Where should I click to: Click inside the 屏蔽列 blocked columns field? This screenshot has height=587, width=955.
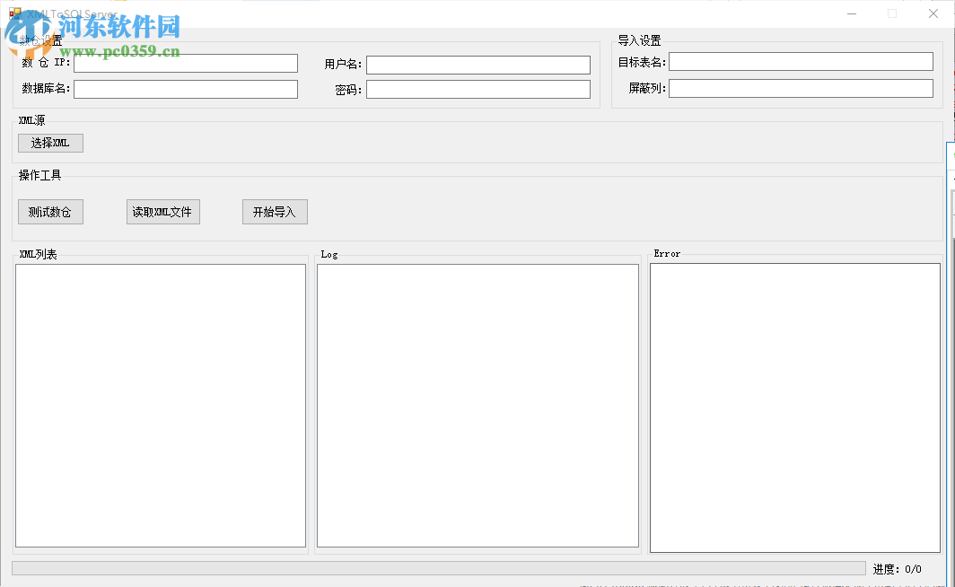pyautogui.click(x=800, y=88)
